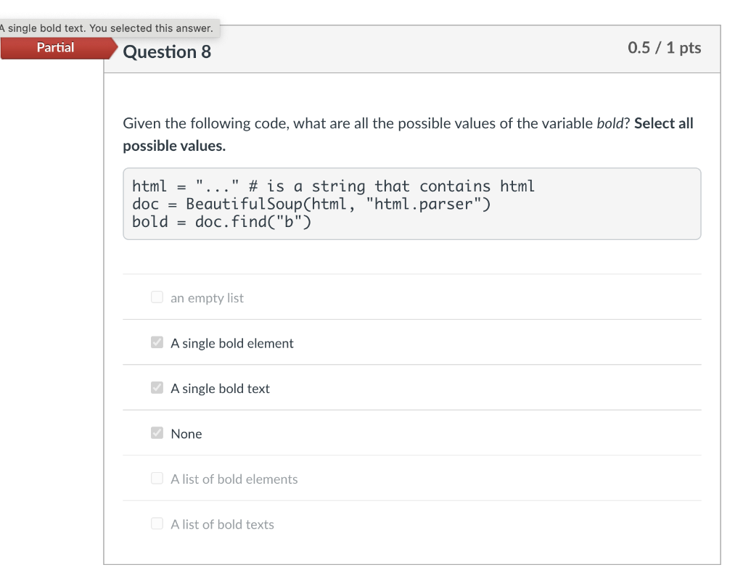The height and width of the screenshot is (578, 743).
Task: Check the 'A list of bold elements' option
Action: click(x=157, y=479)
